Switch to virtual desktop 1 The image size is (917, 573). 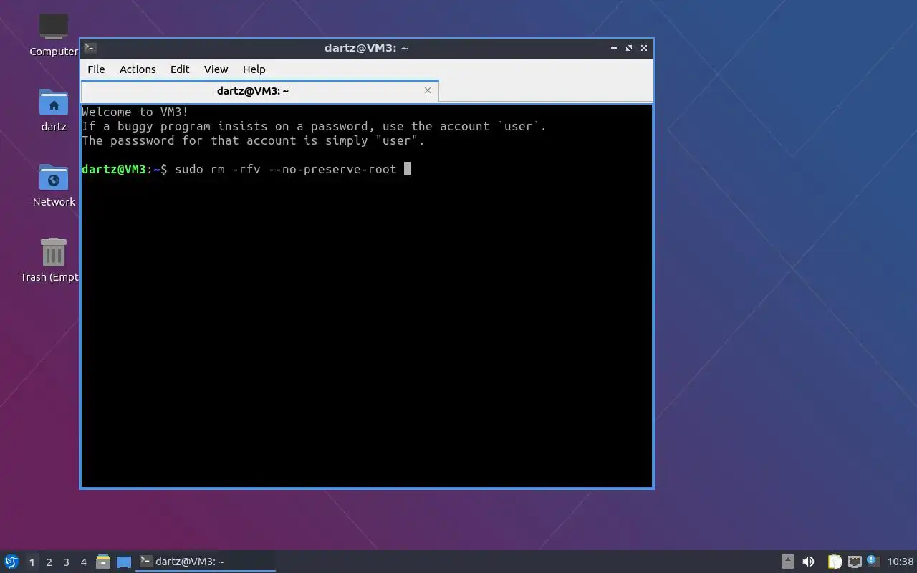(32, 562)
